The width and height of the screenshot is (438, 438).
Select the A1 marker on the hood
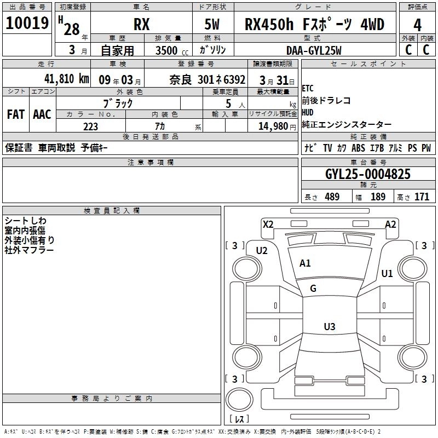[x=305, y=263]
